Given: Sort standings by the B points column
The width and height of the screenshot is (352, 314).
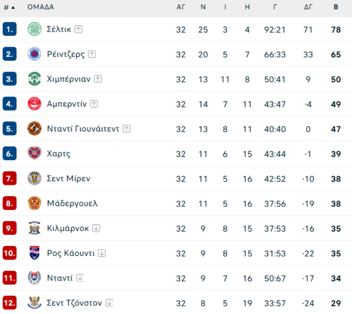Looking at the screenshot, I should point(336,7).
